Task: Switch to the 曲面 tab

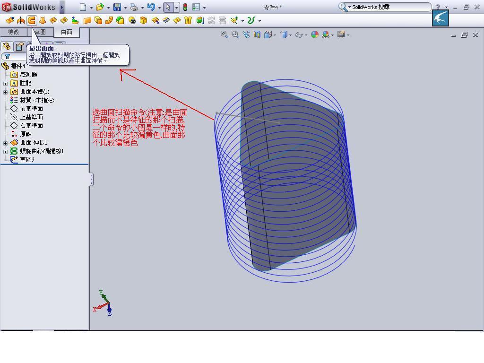Action: 67,32
